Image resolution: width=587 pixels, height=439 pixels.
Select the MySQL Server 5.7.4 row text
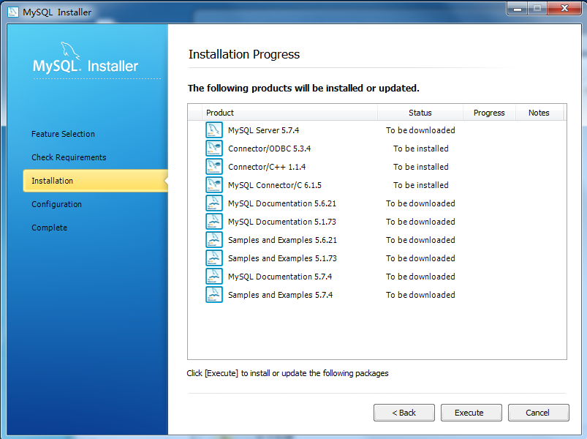pos(264,130)
